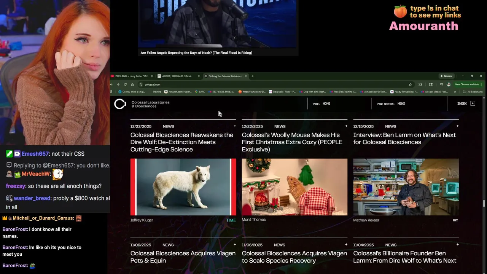The image size is (487, 274).
Task: Click the TIME logo under the dire wolf image
Action: pos(231,220)
